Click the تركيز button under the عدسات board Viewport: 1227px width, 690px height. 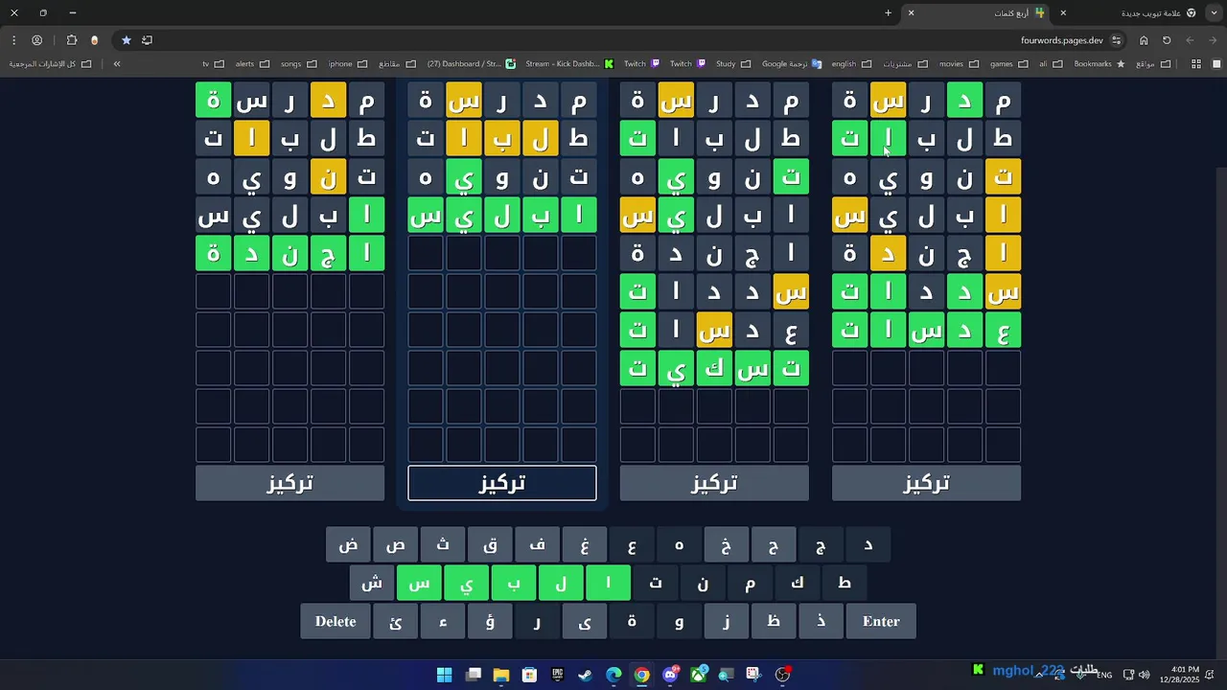pos(926,483)
